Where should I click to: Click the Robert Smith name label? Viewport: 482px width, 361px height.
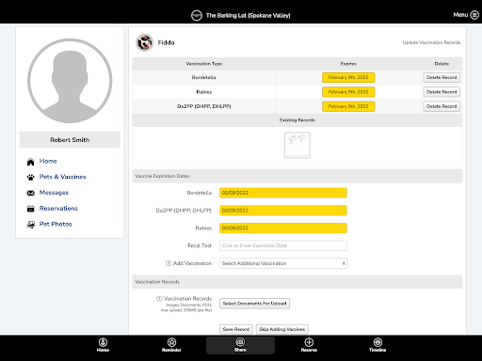[70, 140]
